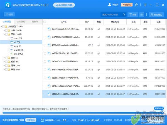Open the 筛选 filter button
Screen dimensions: 167x125
click(133, 14)
